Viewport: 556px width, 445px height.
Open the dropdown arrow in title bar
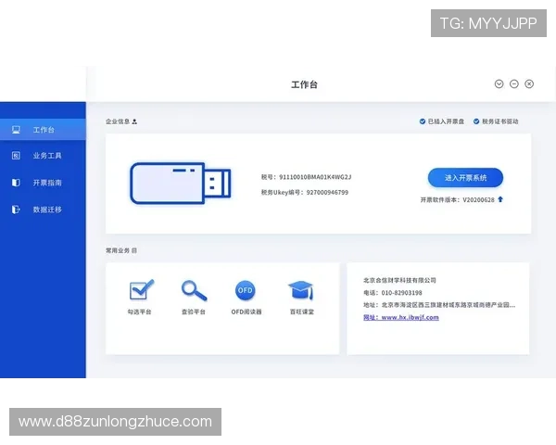click(x=499, y=84)
